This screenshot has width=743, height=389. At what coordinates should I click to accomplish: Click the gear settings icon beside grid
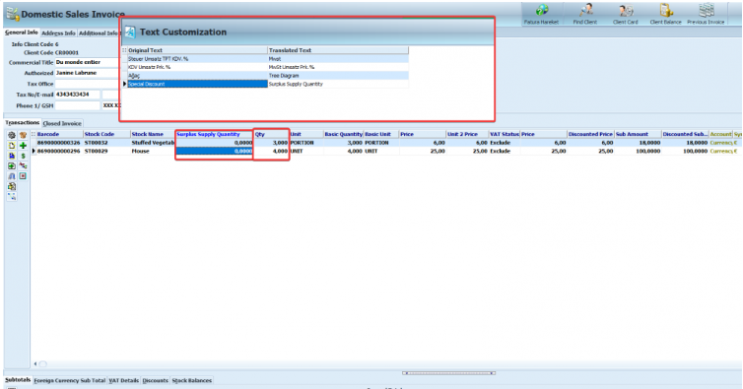[x=12, y=135]
